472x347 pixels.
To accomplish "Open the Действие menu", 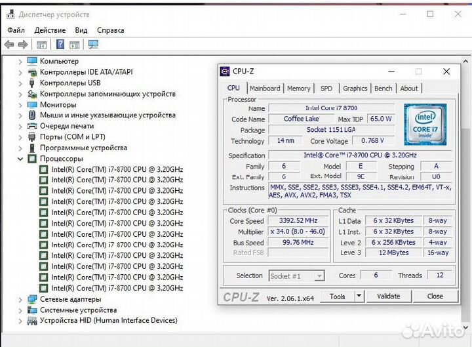I will tap(50, 30).
